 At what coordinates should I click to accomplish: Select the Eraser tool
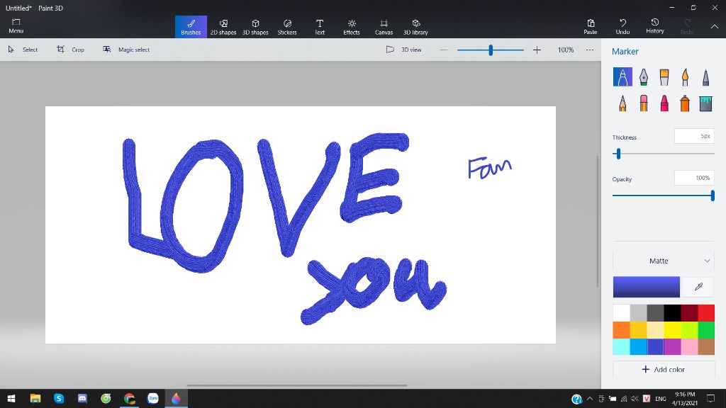tap(644, 103)
